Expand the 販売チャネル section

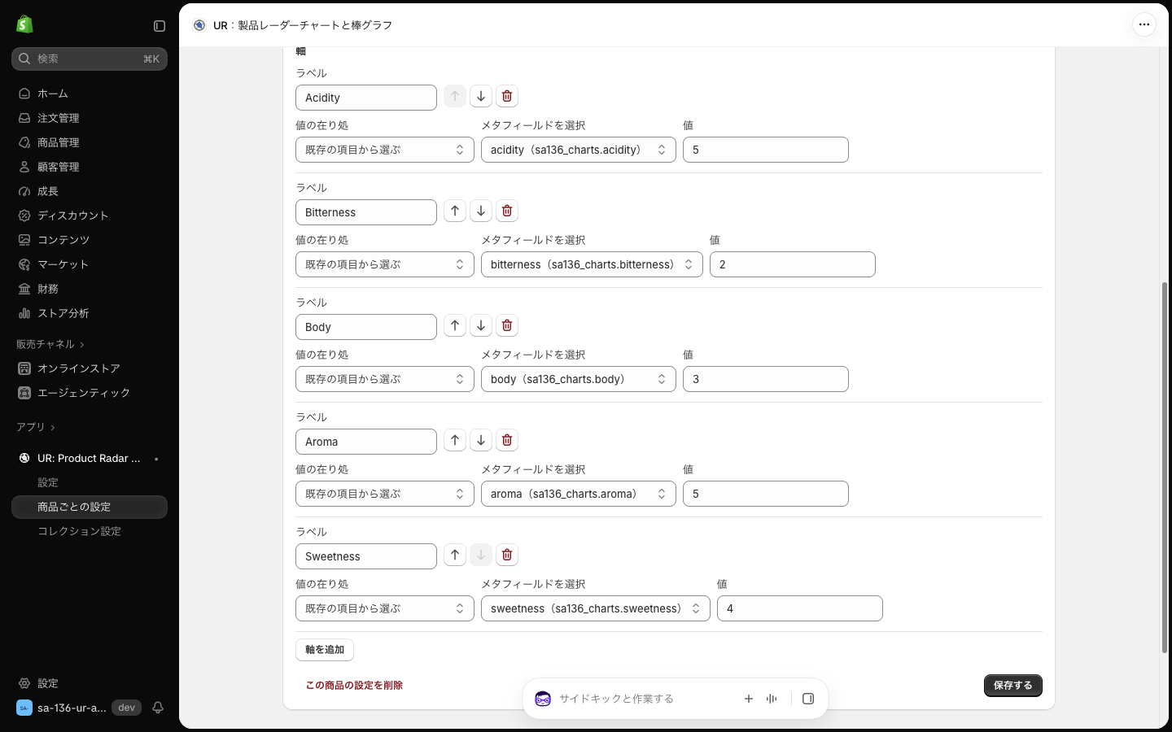click(50, 344)
